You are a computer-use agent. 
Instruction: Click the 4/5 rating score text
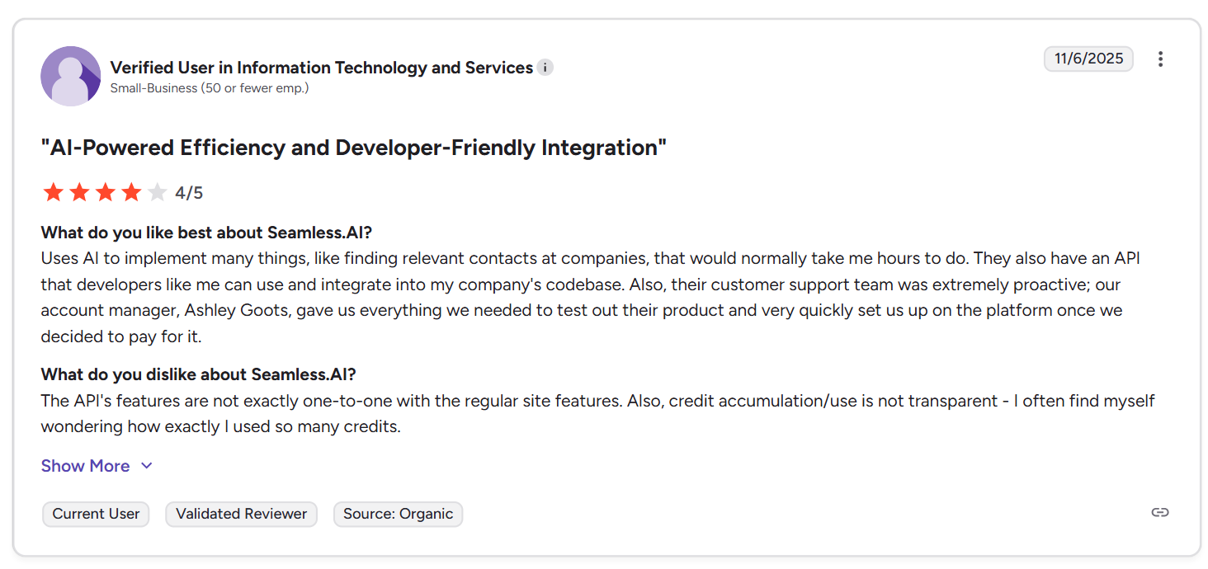coord(189,193)
